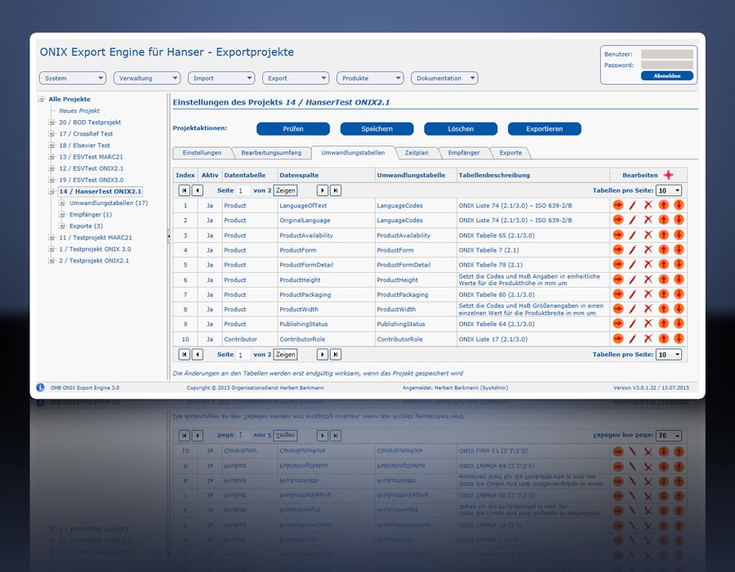Delete the ProductAvailability row with red X

[x=648, y=235]
